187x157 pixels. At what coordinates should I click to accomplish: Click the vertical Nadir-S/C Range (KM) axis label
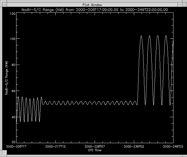tap(6, 78)
